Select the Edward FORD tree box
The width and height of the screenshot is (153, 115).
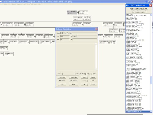(x=39, y=36)
